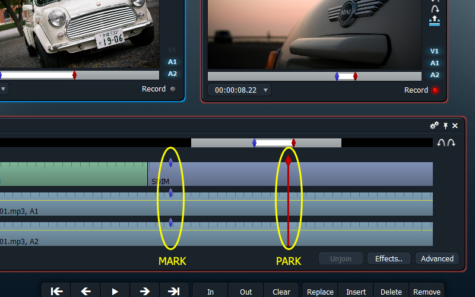Enable Record on the right viewer
The height and width of the screenshot is (297, 475).
pos(435,90)
